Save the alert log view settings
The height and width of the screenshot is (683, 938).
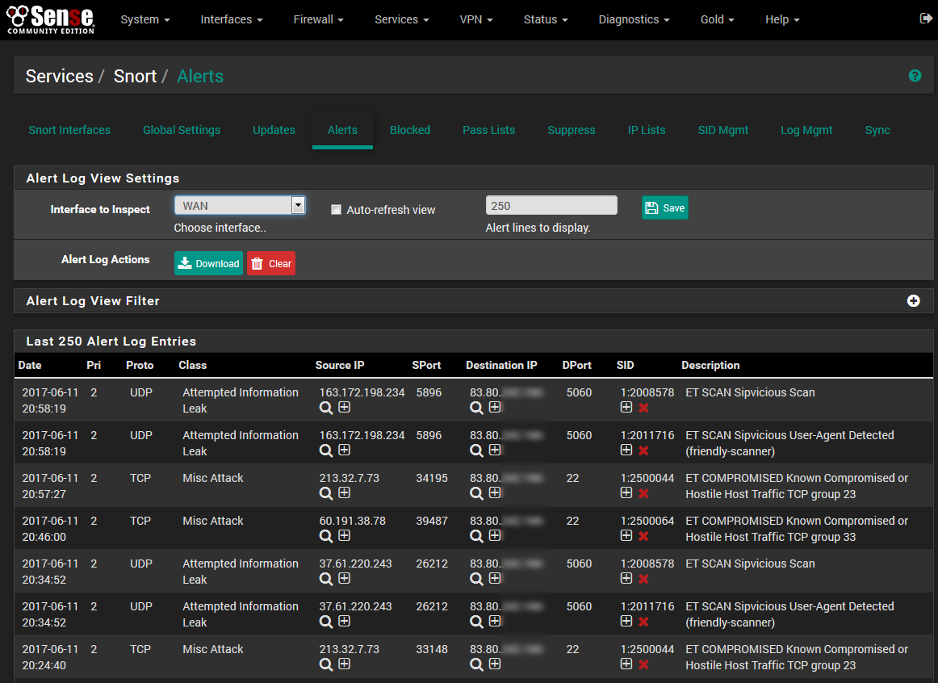(664, 207)
